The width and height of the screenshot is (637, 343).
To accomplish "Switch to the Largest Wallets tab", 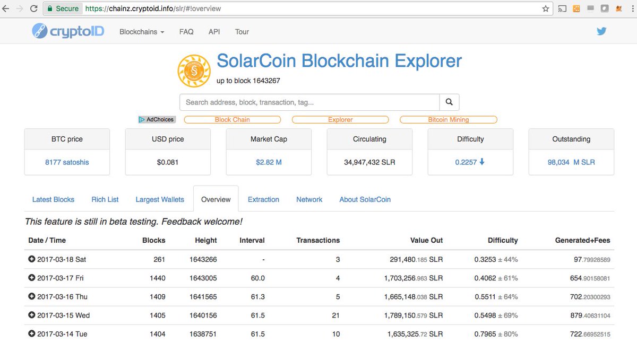I will pos(160,199).
